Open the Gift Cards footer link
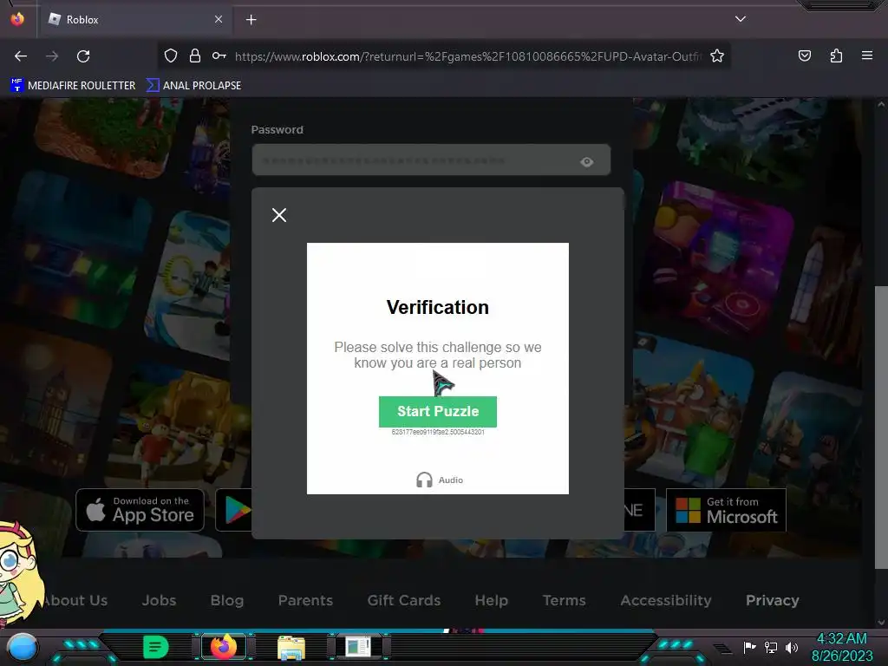 tap(404, 600)
